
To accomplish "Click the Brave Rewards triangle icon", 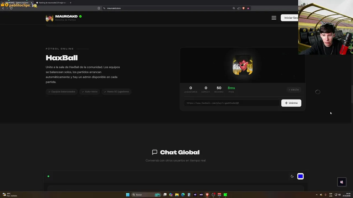I will coord(248,8).
